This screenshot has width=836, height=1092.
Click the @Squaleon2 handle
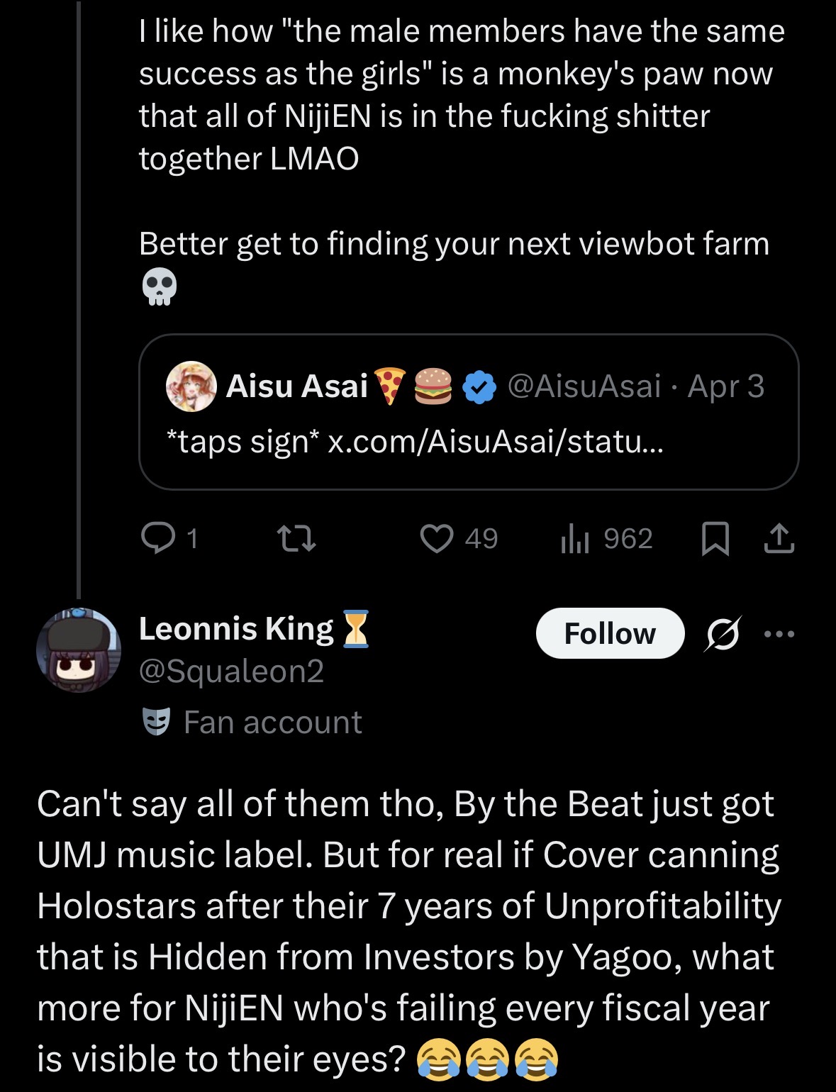pyautogui.click(x=231, y=671)
